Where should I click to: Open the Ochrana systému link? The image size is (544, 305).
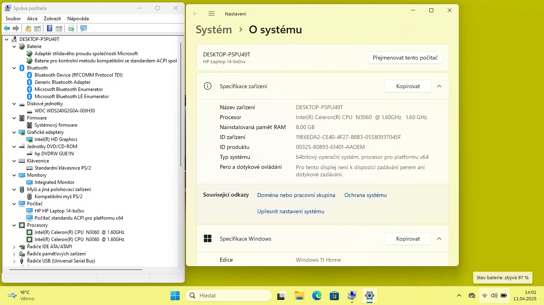coord(366,195)
